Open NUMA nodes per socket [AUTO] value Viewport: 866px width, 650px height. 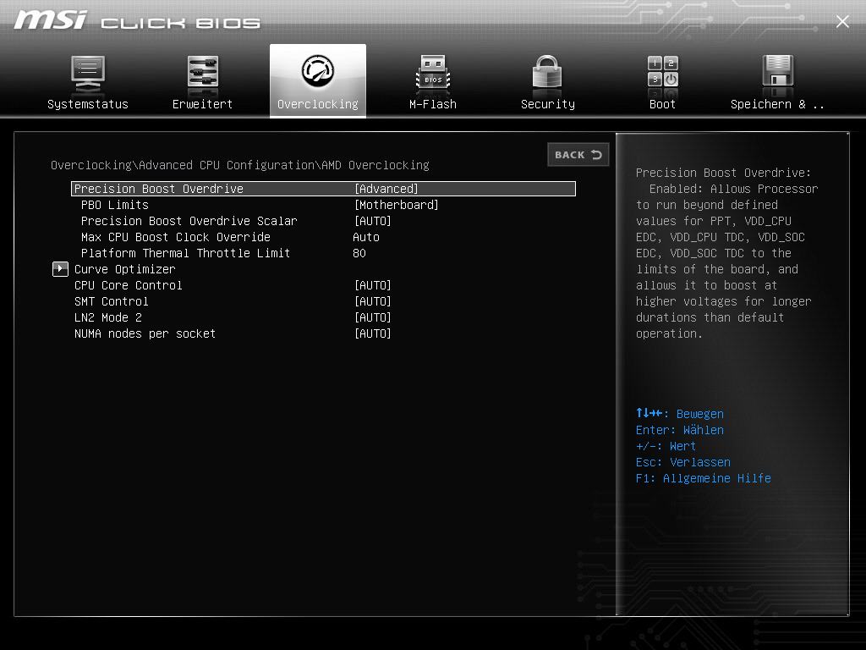373,333
